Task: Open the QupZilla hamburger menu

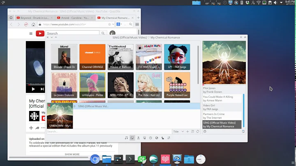Action: click(x=137, y=24)
